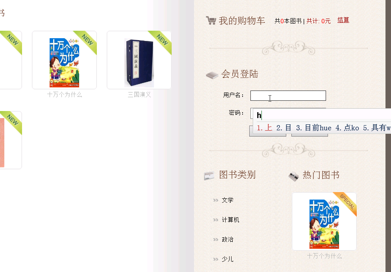Click the book icon beside 会员登陆
Image resolution: width=391 pixels, height=272 pixels.
click(212, 75)
